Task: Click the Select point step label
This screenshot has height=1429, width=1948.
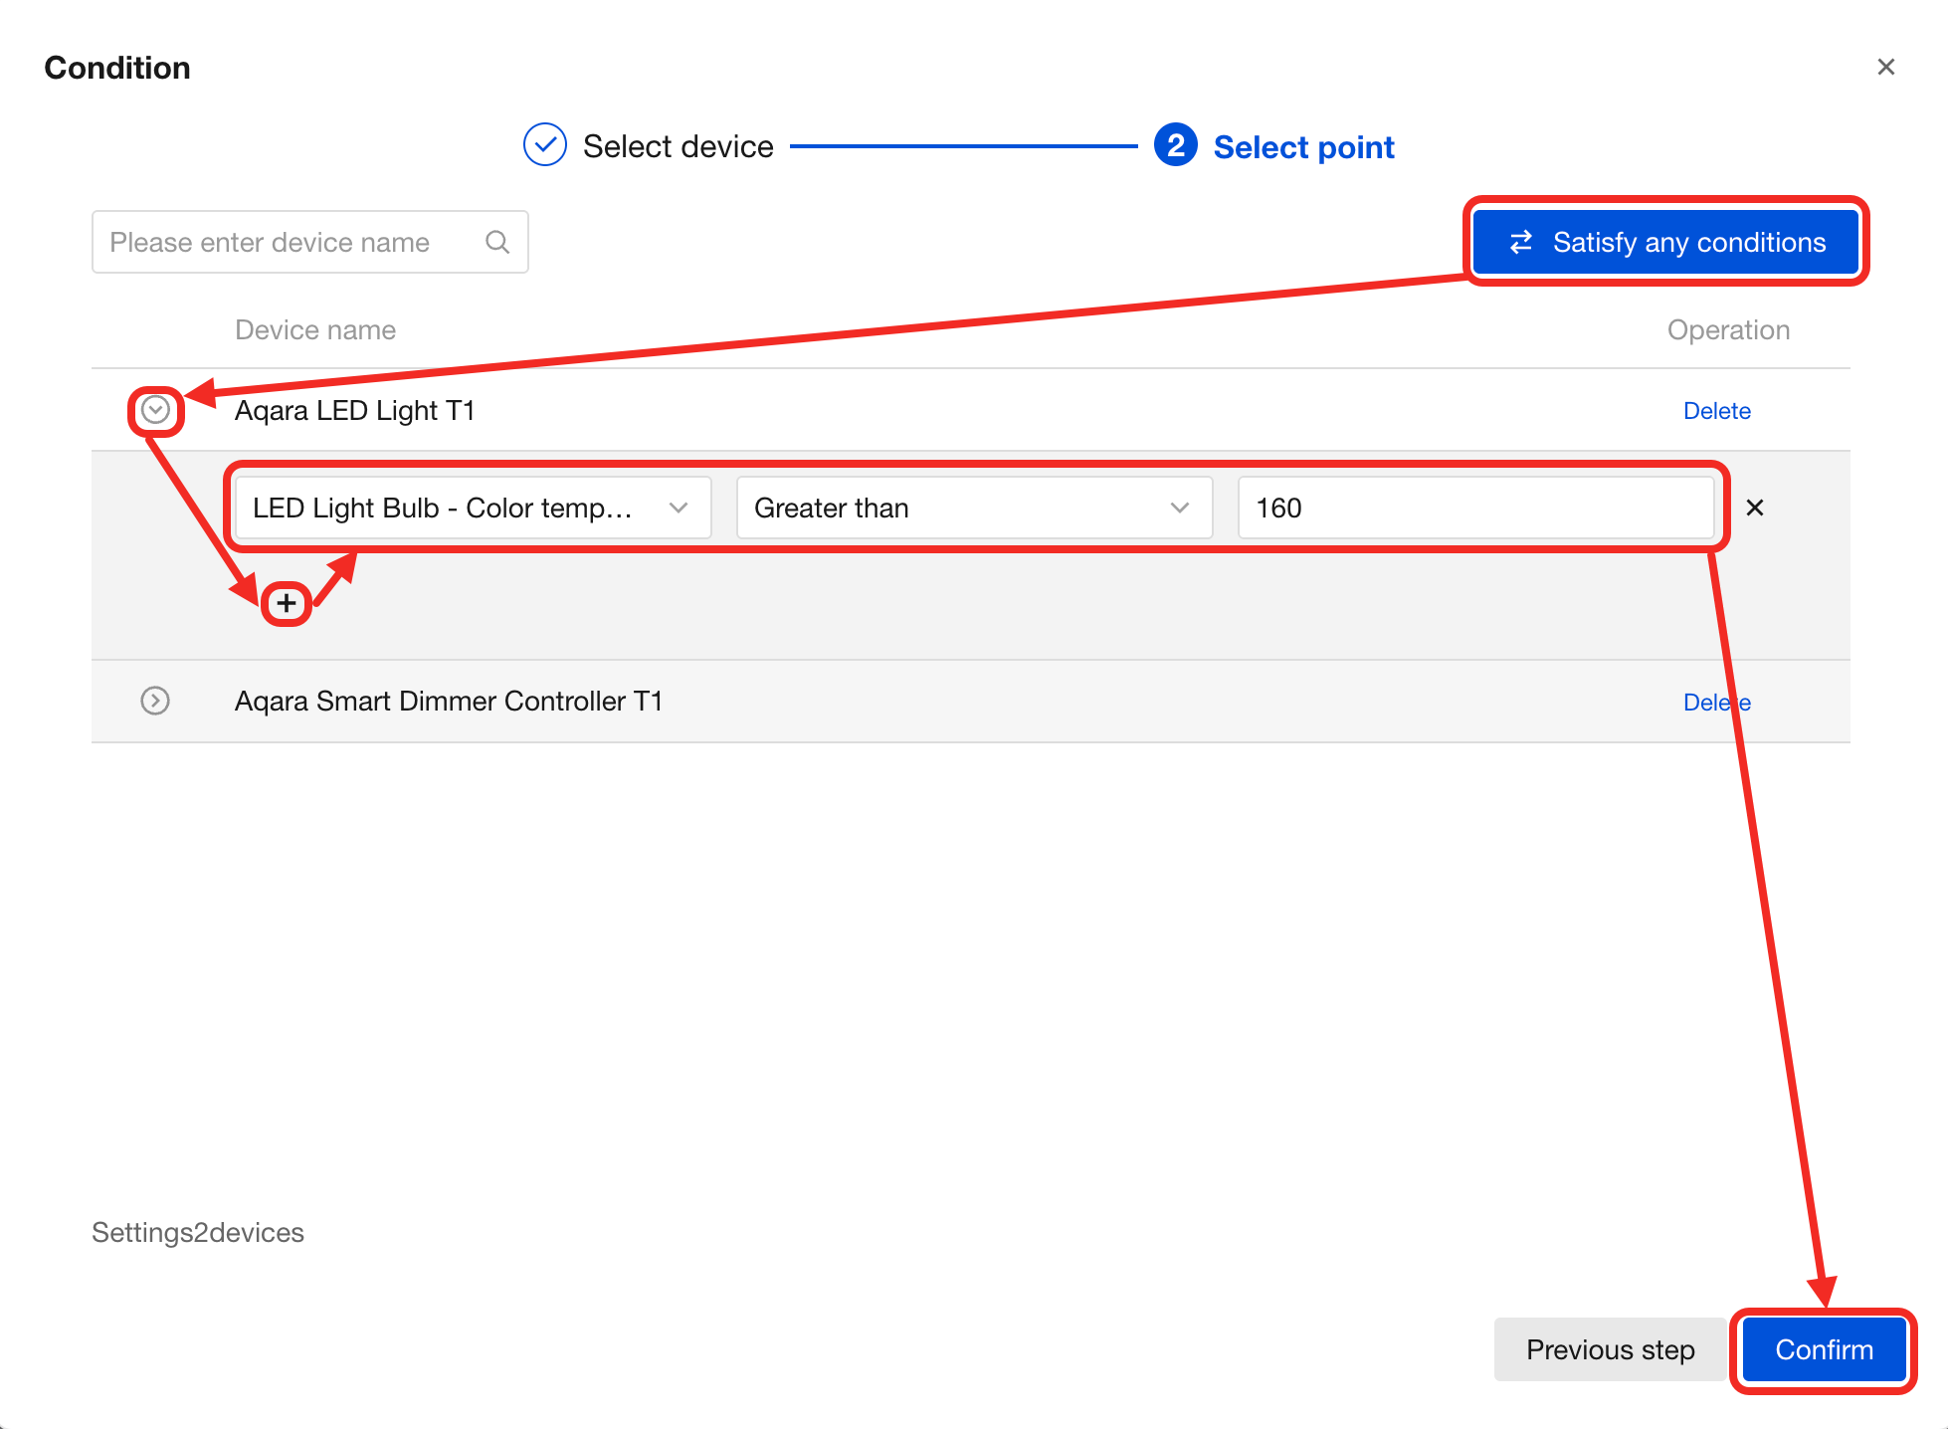Action: point(1303,147)
